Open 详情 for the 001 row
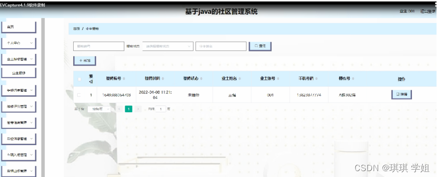This screenshot has height=177, width=437. (x=402, y=95)
